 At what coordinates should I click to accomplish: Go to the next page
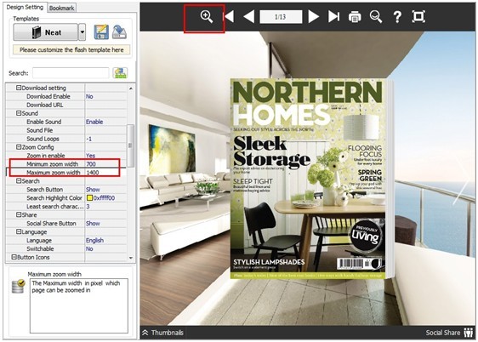point(313,16)
